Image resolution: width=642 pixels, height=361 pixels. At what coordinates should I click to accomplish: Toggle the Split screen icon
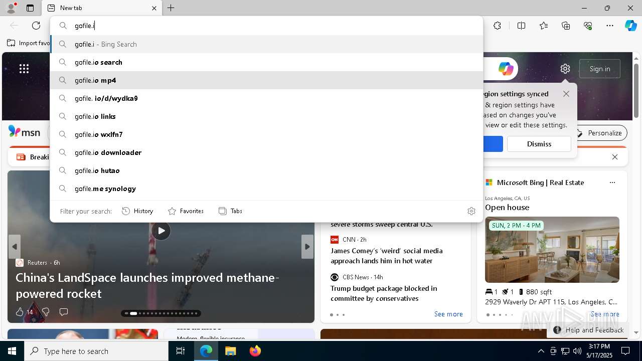pyautogui.click(x=521, y=26)
